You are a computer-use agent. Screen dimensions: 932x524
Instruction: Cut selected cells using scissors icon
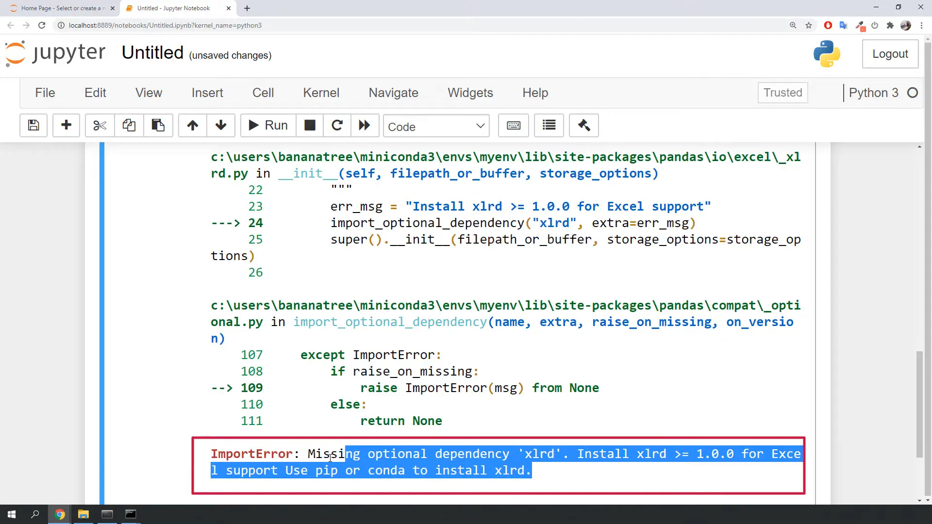click(x=100, y=126)
